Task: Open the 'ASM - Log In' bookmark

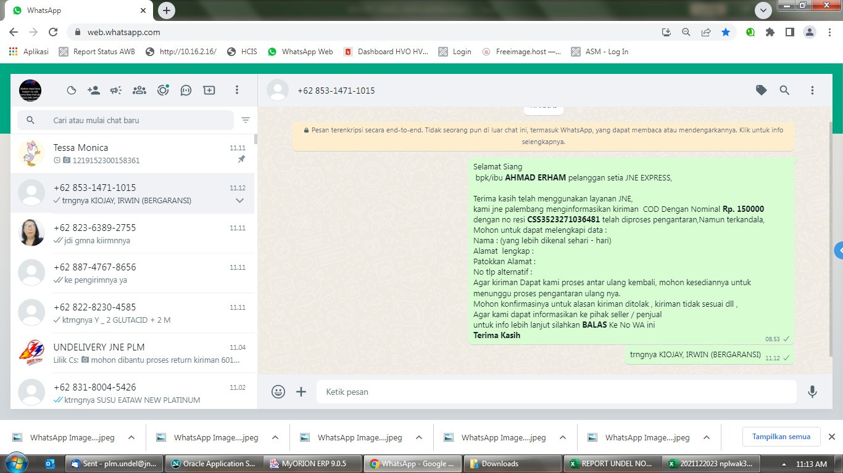Action: (x=600, y=52)
